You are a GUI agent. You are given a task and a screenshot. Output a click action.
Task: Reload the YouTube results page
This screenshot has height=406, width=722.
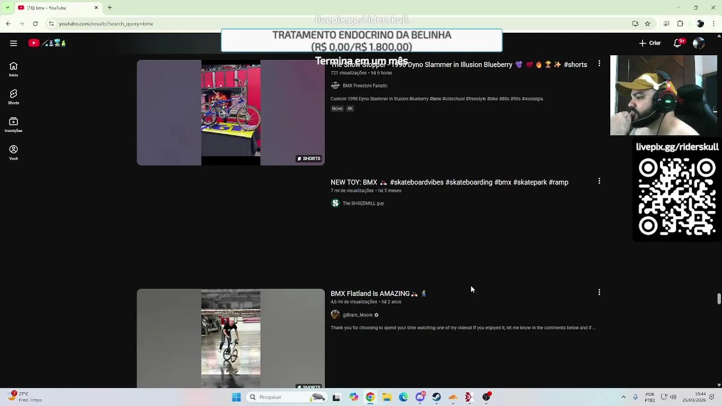[x=35, y=24]
